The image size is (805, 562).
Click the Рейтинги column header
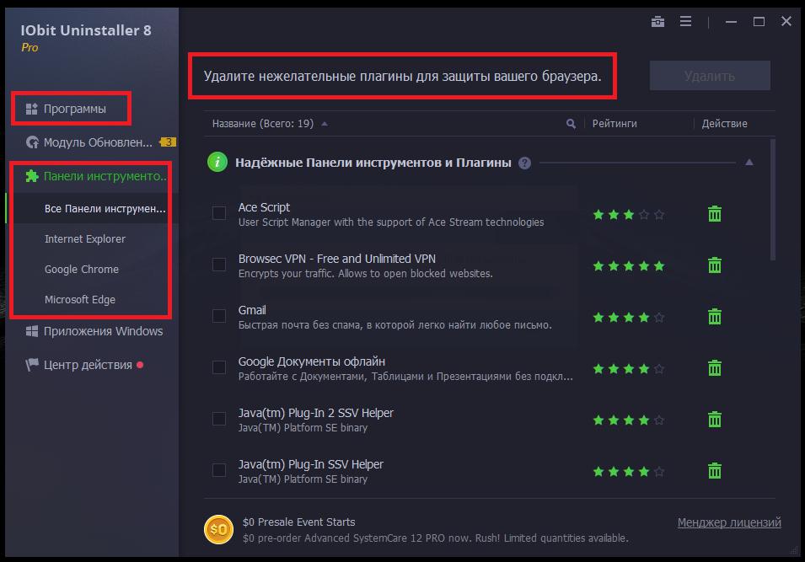pos(614,124)
